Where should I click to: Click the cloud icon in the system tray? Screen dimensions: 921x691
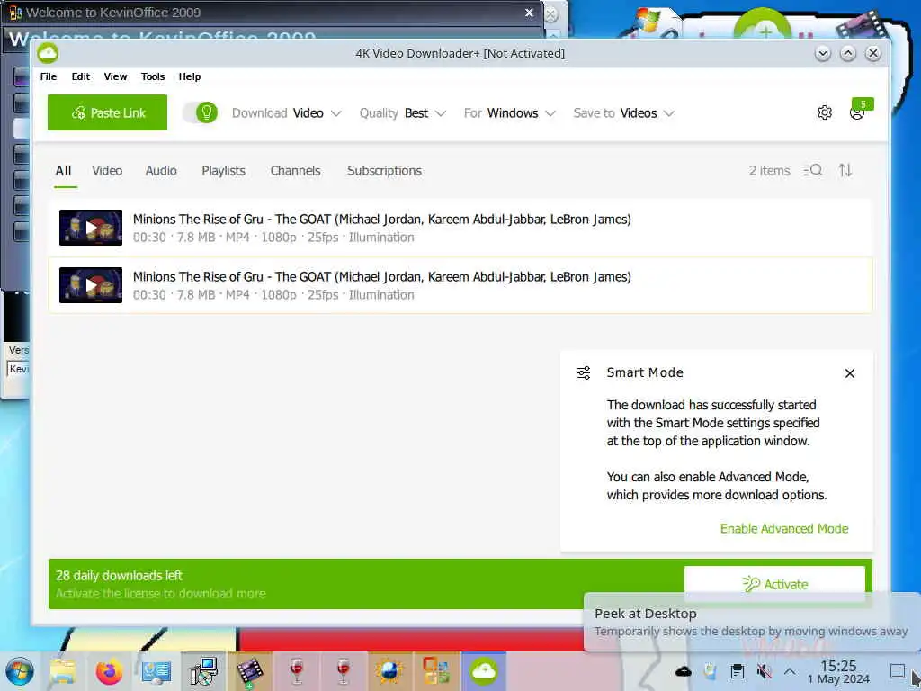(x=684, y=671)
